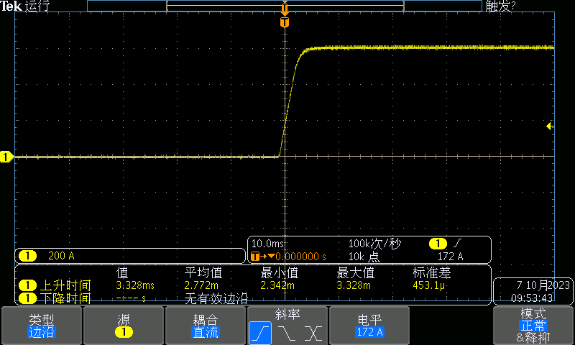The height and width of the screenshot is (345, 575).
Task: Open the 类型 边沿 trigger type menu
Action: pos(41,325)
